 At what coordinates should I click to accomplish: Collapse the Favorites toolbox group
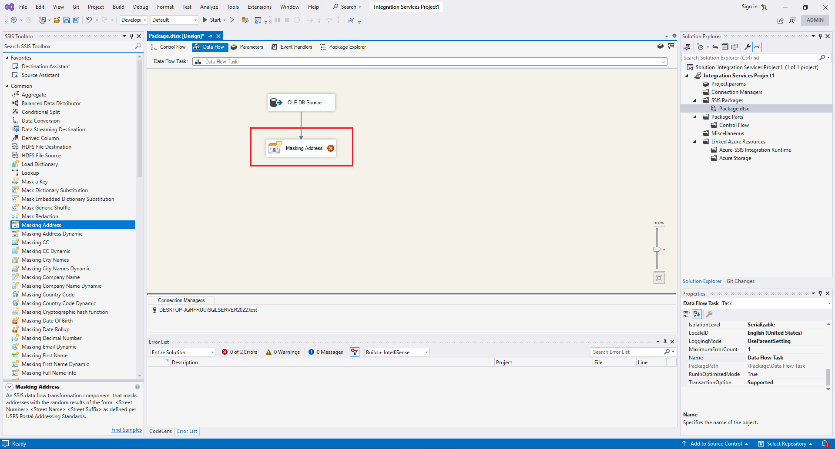pyautogui.click(x=7, y=57)
